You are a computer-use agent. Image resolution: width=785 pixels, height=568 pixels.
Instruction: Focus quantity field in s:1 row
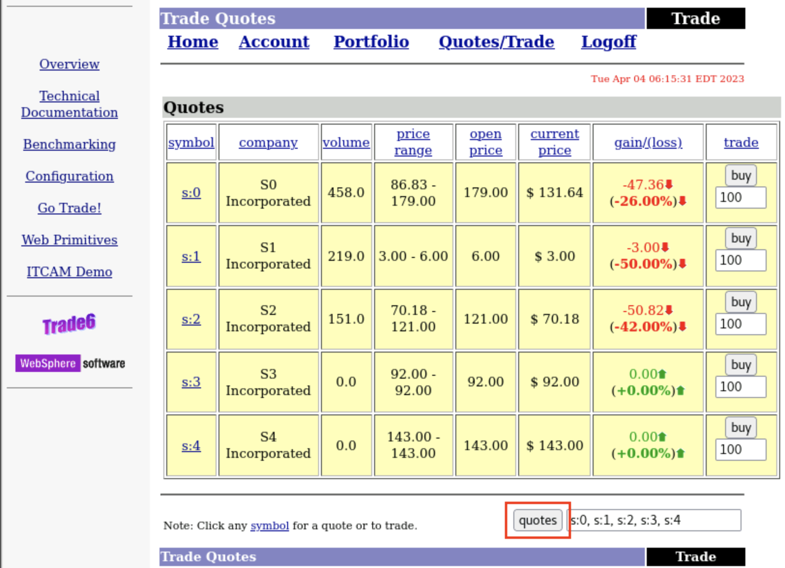coord(741,260)
